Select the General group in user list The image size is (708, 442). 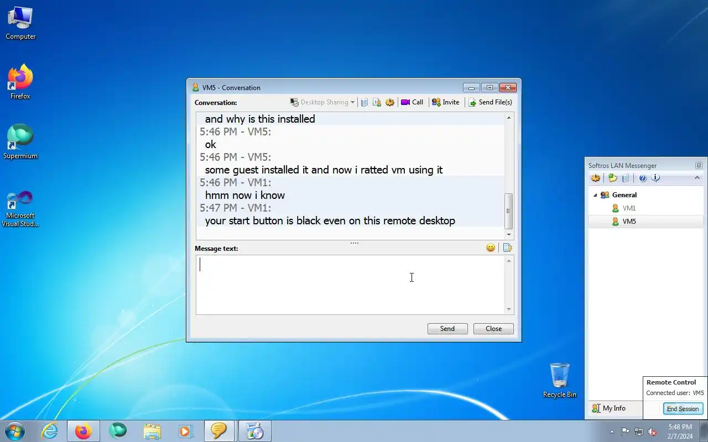pyautogui.click(x=624, y=195)
